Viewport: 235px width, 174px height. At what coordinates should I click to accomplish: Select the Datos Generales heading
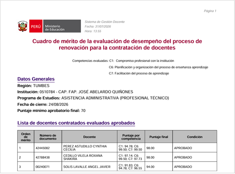click(x=36, y=79)
